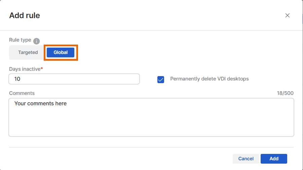Click the 'Days inactive' field label
The width and height of the screenshot is (303, 170).
pyautogui.click(x=25, y=69)
